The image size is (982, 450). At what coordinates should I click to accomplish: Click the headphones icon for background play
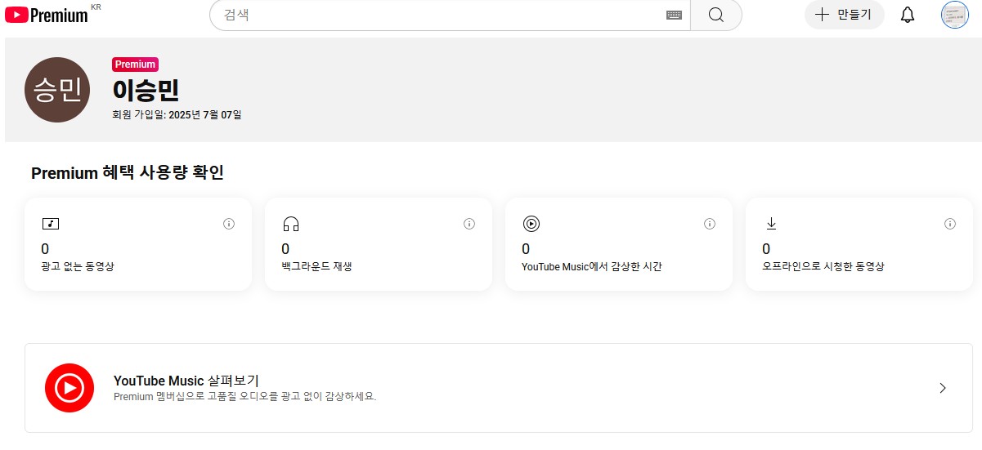[x=291, y=224]
